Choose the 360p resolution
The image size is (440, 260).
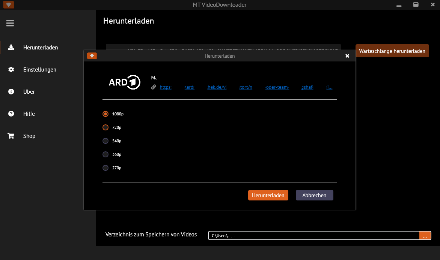click(x=105, y=154)
